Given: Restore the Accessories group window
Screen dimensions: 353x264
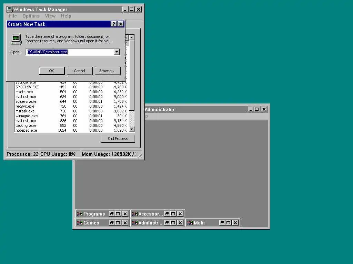Looking at the screenshot, I should [167, 214].
